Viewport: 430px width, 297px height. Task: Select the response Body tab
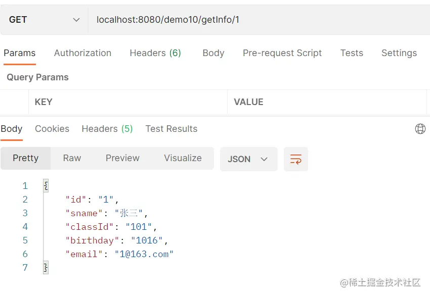(12, 129)
